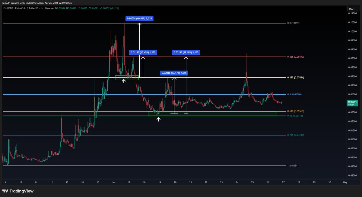
Task: Click the USDT currency button above price axis
Action: coord(353,8)
